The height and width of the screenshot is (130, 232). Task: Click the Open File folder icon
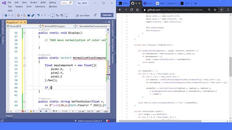[24, 15]
